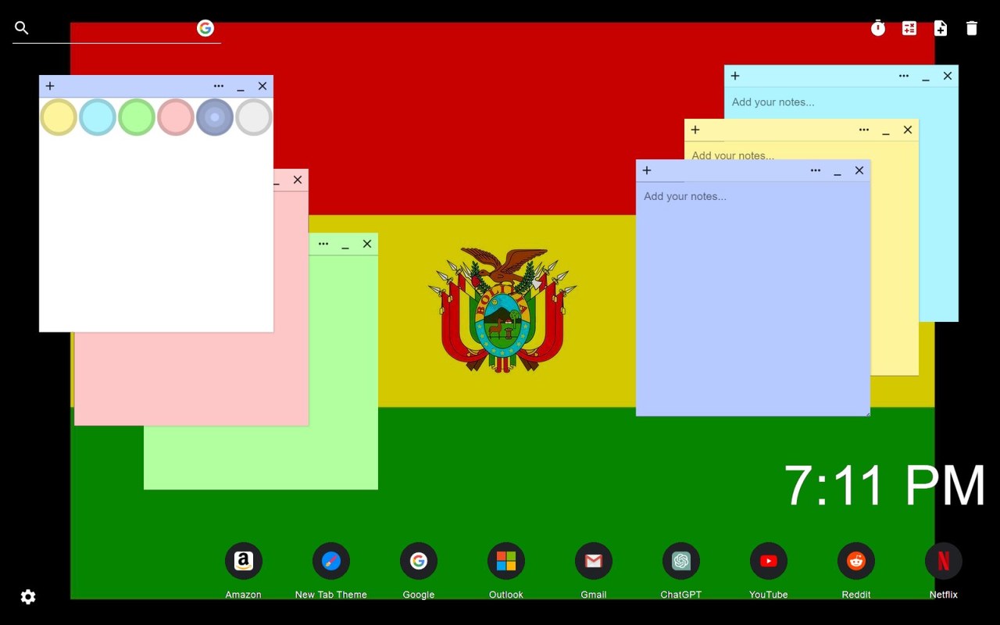Viewport: 1000px width, 625px height.
Task: Minimize the yellow note
Action: [x=886, y=131]
